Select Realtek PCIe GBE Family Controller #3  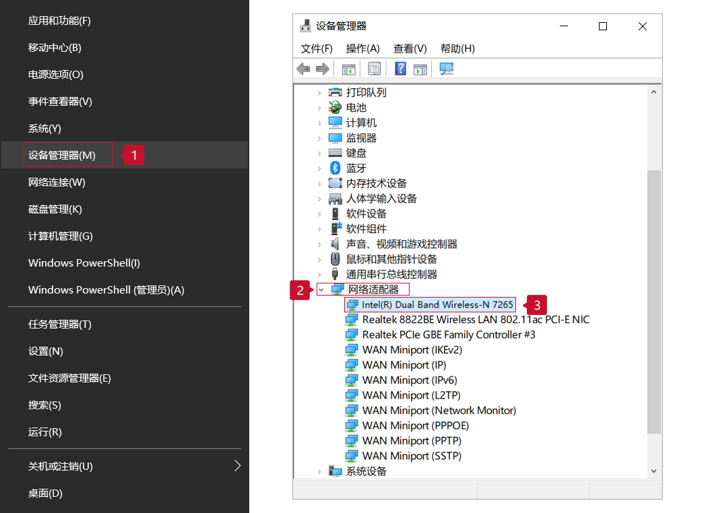pos(448,335)
